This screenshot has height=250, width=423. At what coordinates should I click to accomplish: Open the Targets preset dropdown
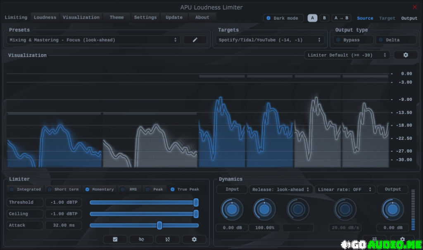[270, 40]
